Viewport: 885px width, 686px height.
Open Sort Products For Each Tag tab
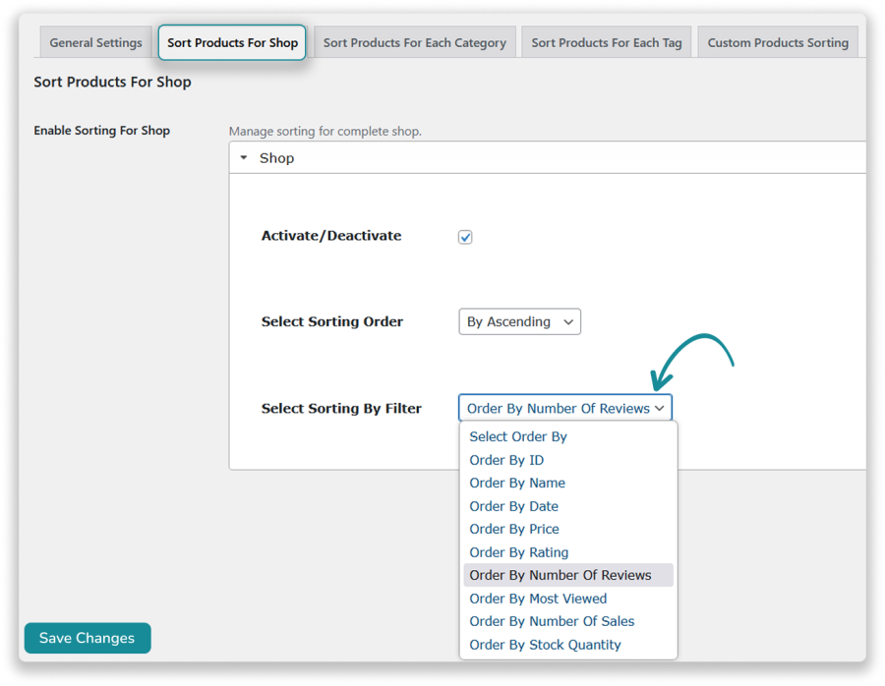[x=606, y=42]
